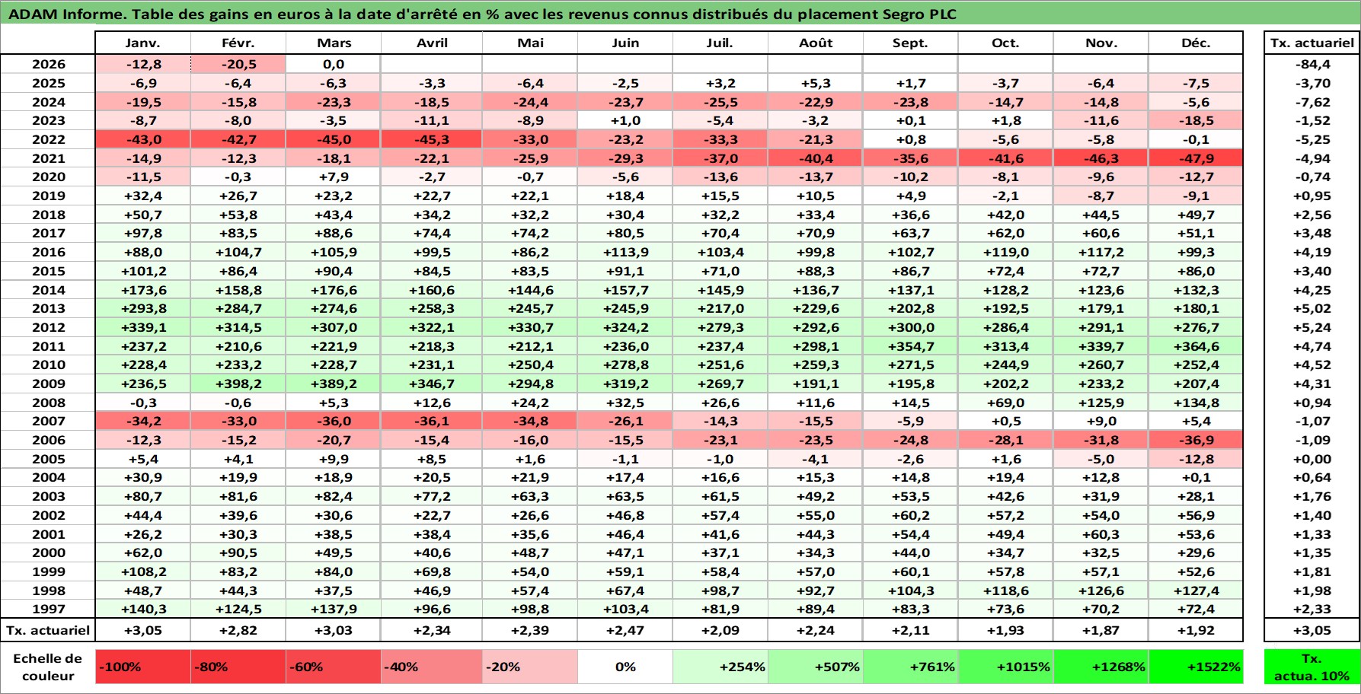Image resolution: width=1361 pixels, height=694 pixels.
Task: Click the 2009 row label
Action: 48,384
